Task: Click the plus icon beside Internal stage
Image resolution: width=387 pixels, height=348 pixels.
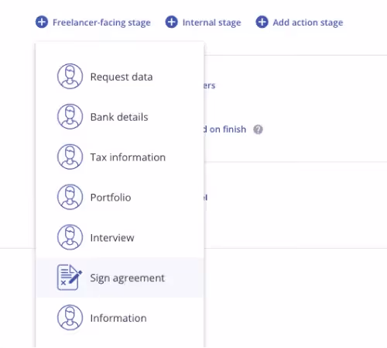Action: 172,22
